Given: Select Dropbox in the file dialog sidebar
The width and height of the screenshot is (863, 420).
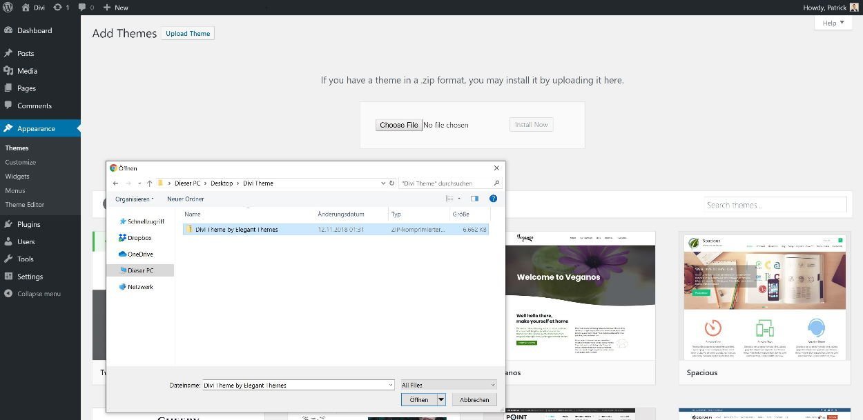Looking at the screenshot, I should tap(138, 237).
